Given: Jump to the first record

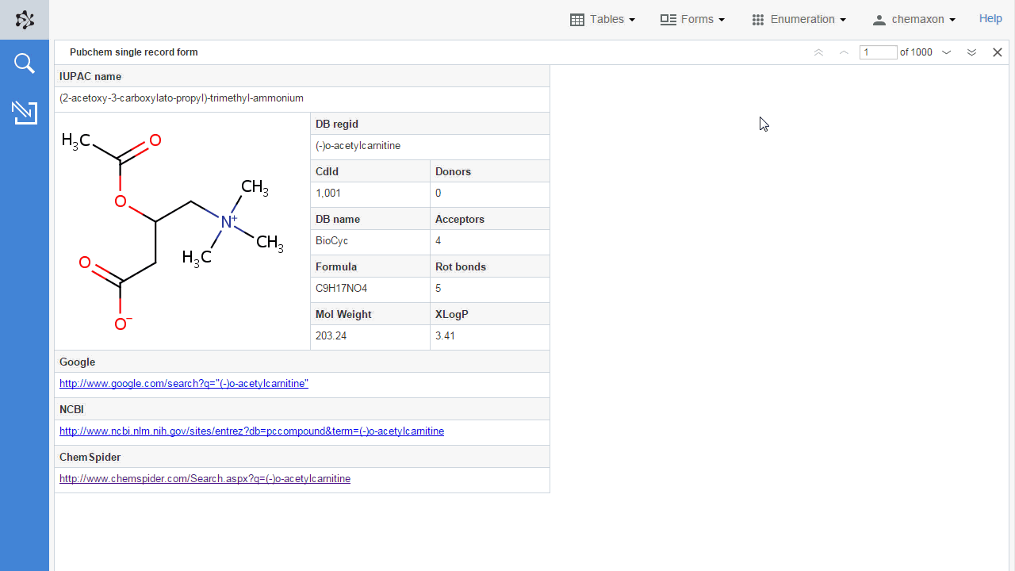Looking at the screenshot, I should pyautogui.click(x=818, y=52).
